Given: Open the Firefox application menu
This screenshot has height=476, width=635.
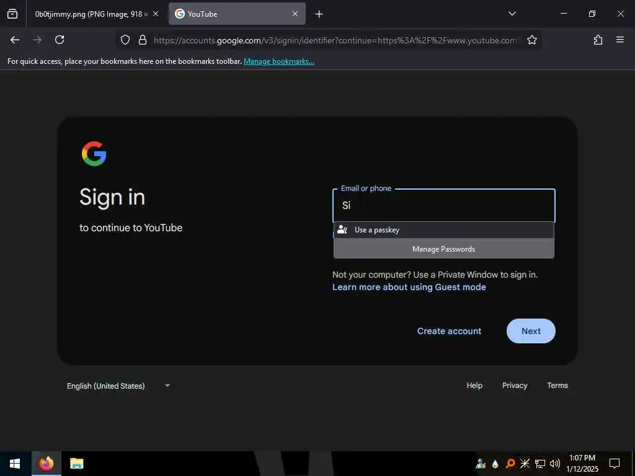Looking at the screenshot, I should tap(620, 40).
